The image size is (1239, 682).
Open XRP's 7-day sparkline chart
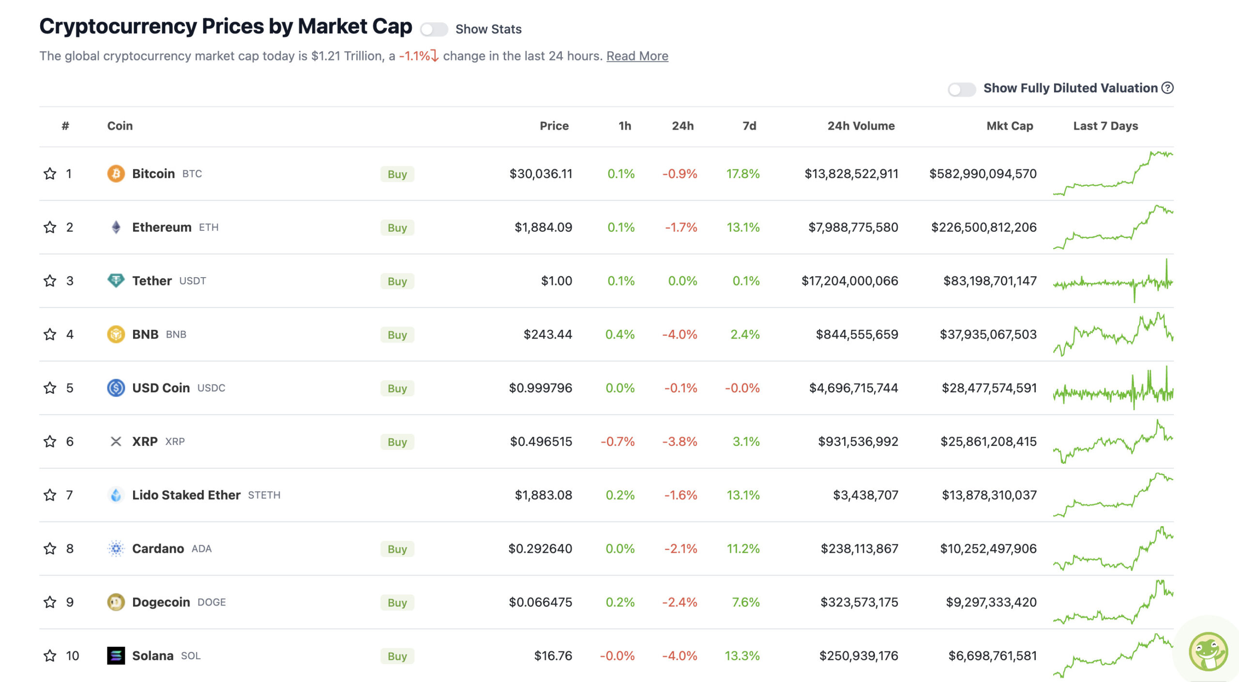(x=1113, y=442)
